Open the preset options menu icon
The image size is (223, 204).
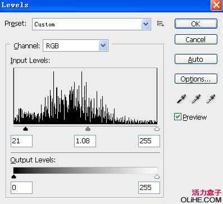(x=161, y=24)
